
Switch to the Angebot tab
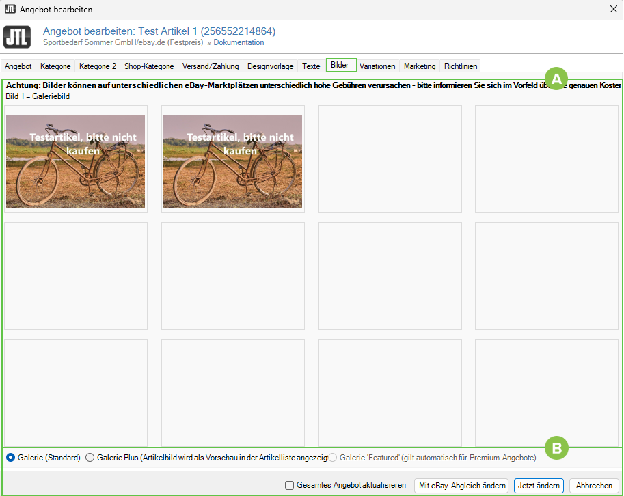18,66
